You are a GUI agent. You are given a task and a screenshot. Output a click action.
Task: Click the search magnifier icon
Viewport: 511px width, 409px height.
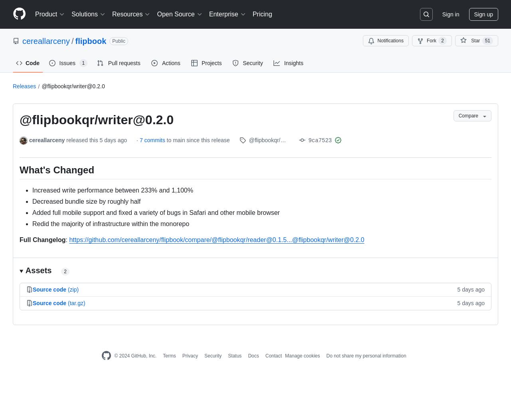coord(426,14)
